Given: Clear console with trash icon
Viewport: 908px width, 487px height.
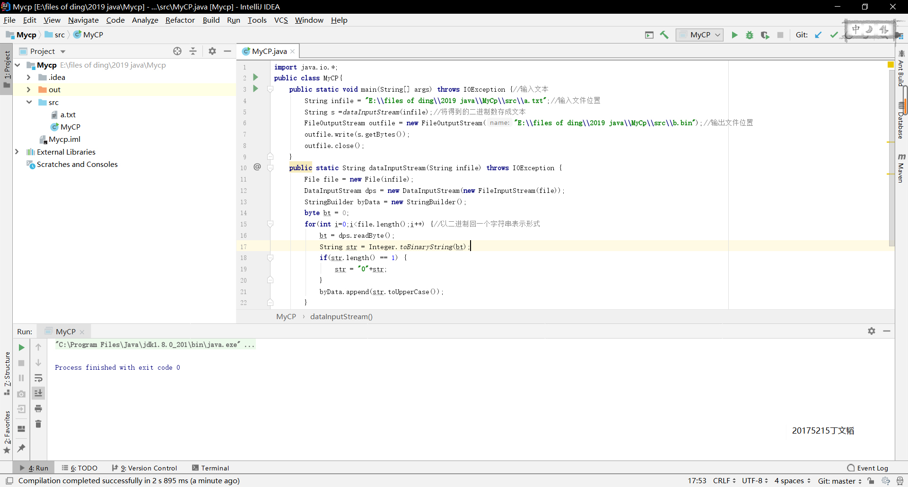Looking at the screenshot, I should click(x=38, y=424).
